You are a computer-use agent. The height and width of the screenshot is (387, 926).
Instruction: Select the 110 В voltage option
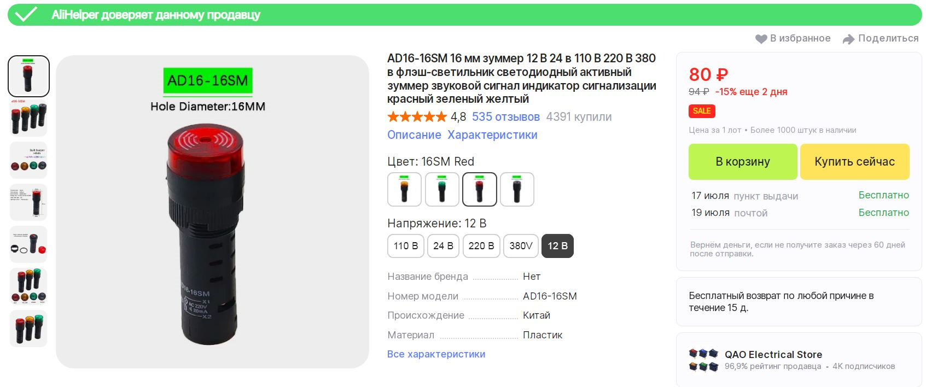(406, 246)
